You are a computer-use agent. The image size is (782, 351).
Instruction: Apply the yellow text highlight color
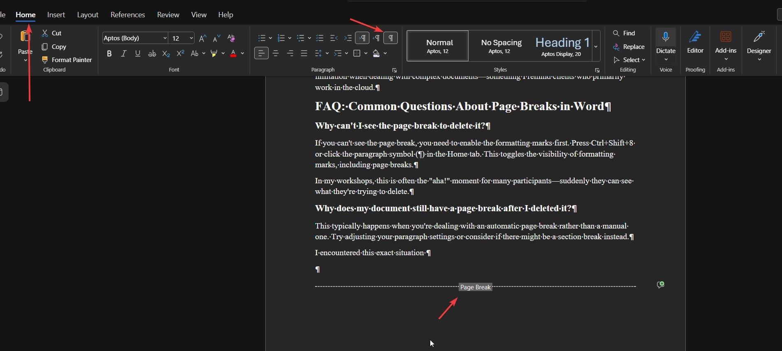(214, 53)
